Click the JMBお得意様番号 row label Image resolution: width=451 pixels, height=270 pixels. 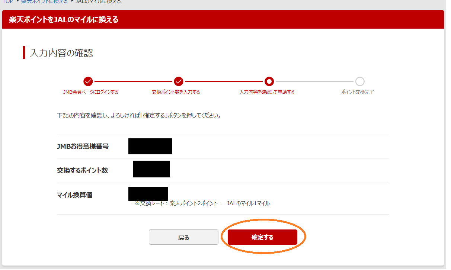(83, 147)
